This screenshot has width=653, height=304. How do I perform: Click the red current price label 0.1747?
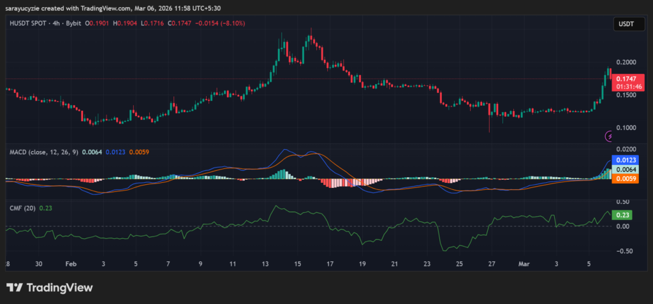tap(626, 76)
